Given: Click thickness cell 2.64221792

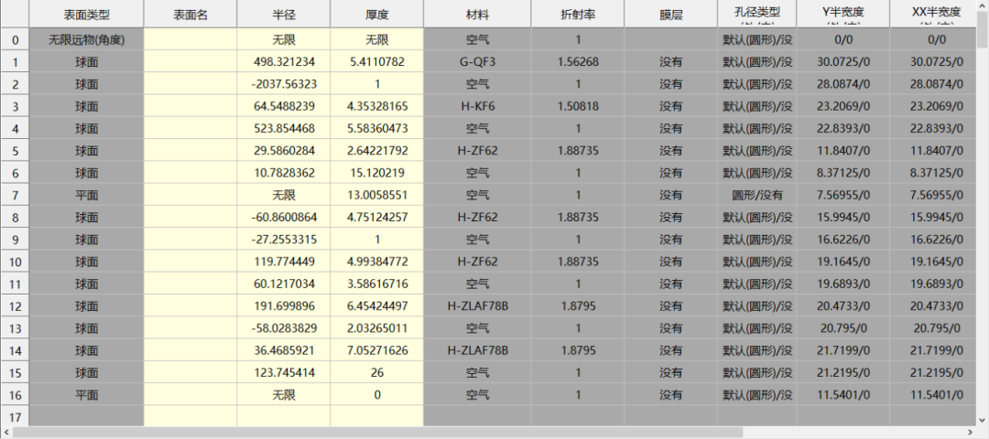Looking at the screenshot, I should [376, 151].
